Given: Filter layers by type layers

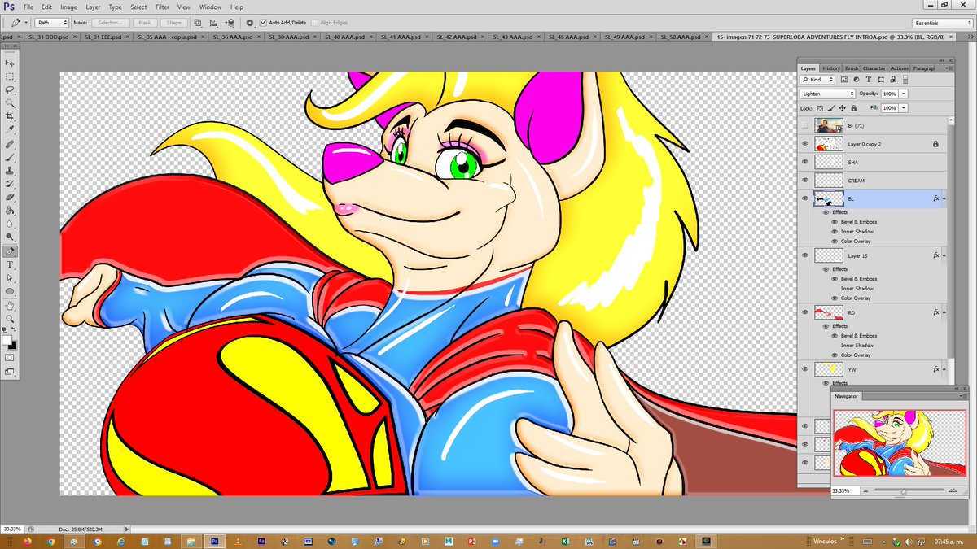Looking at the screenshot, I should (x=869, y=80).
